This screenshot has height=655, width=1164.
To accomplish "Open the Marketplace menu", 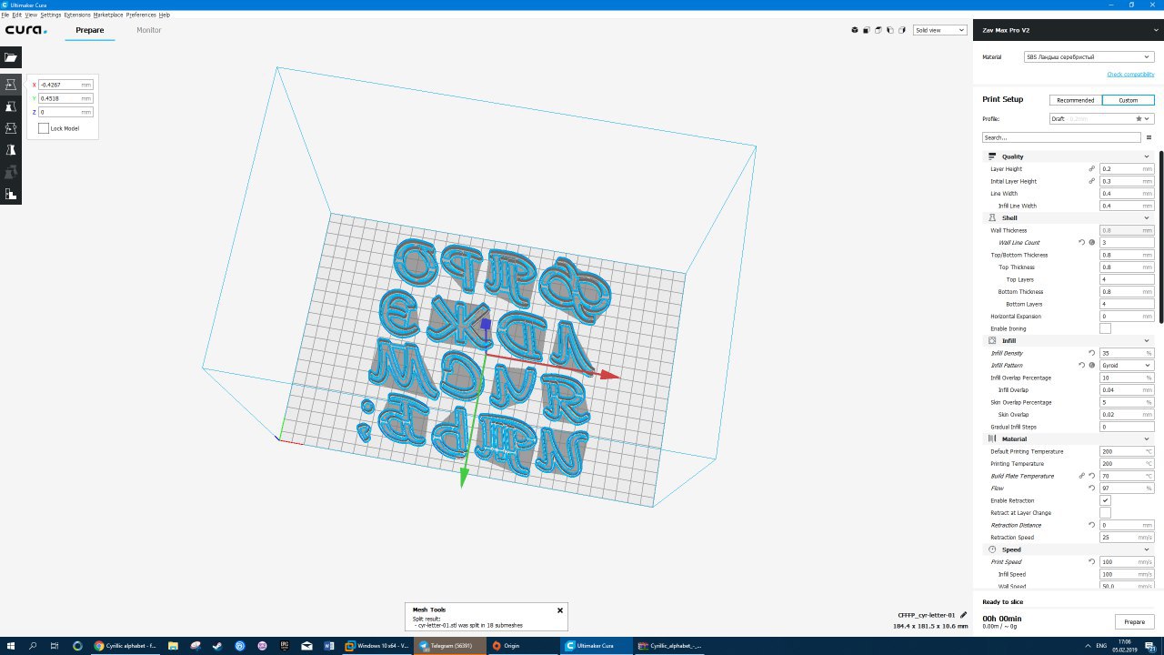I will point(108,15).
